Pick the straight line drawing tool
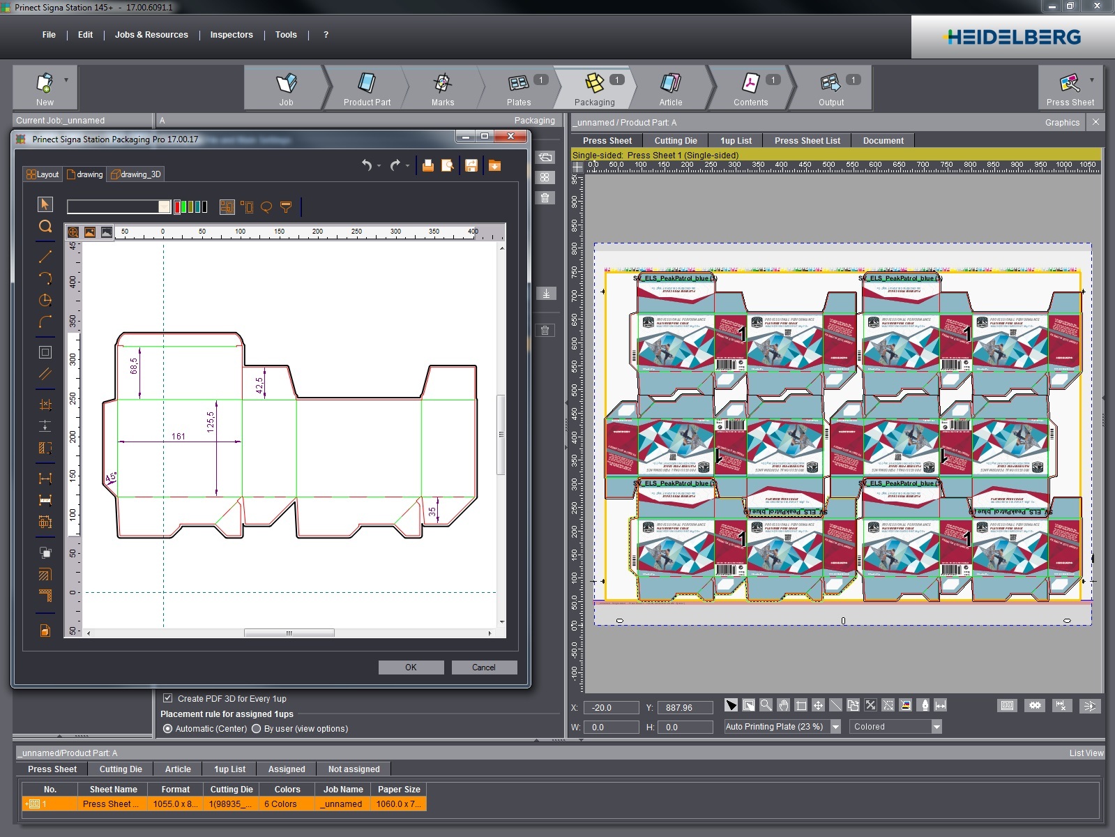Screen dimensions: 1115x837 (x=45, y=257)
